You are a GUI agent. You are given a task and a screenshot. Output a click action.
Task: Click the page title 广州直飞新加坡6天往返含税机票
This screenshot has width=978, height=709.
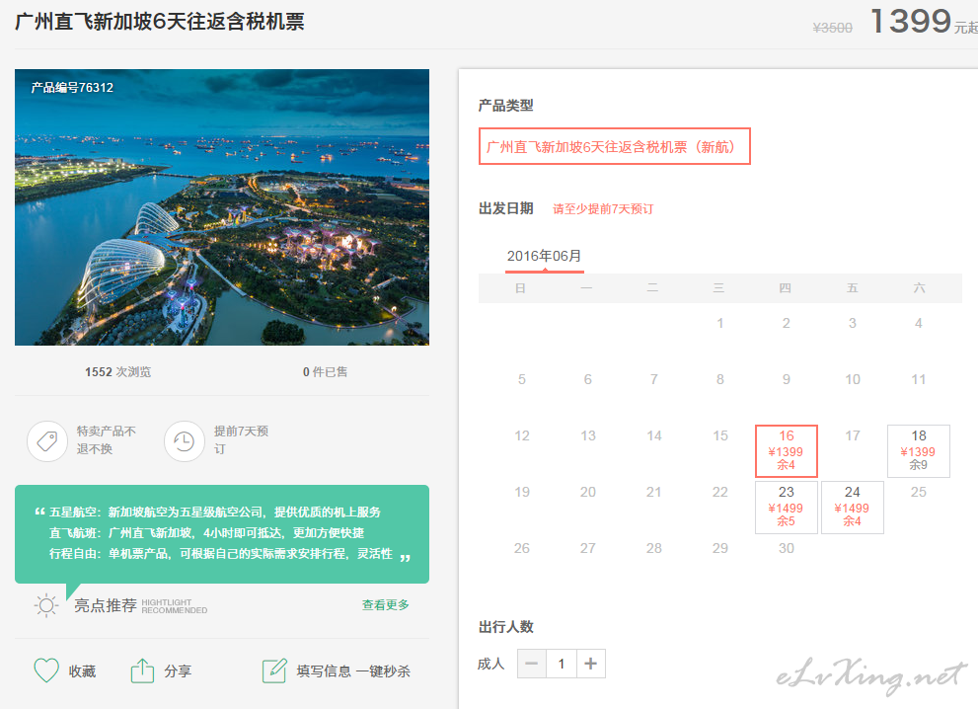click(159, 22)
